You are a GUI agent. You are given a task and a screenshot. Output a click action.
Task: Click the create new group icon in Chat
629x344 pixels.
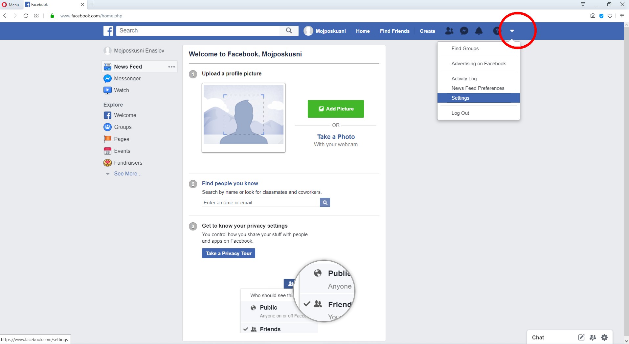point(593,337)
